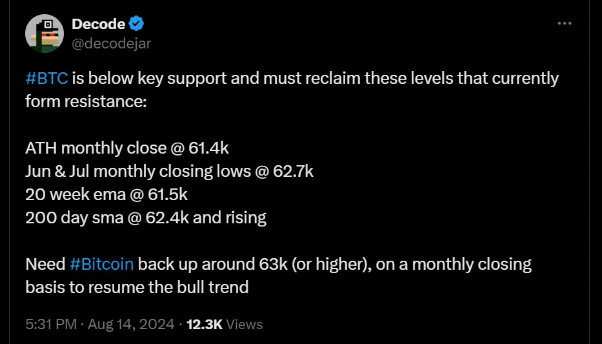The width and height of the screenshot is (602, 344).
Task: Click the 20 week ema @ 61.5k line
Action: click(x=106, y=195)
